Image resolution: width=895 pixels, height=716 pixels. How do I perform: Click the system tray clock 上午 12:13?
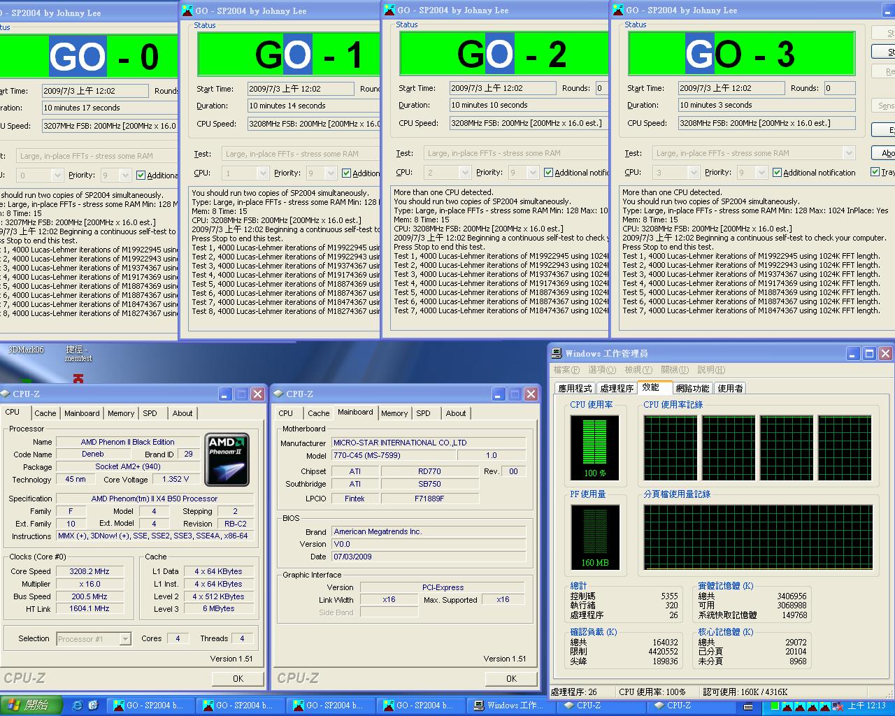867,706
